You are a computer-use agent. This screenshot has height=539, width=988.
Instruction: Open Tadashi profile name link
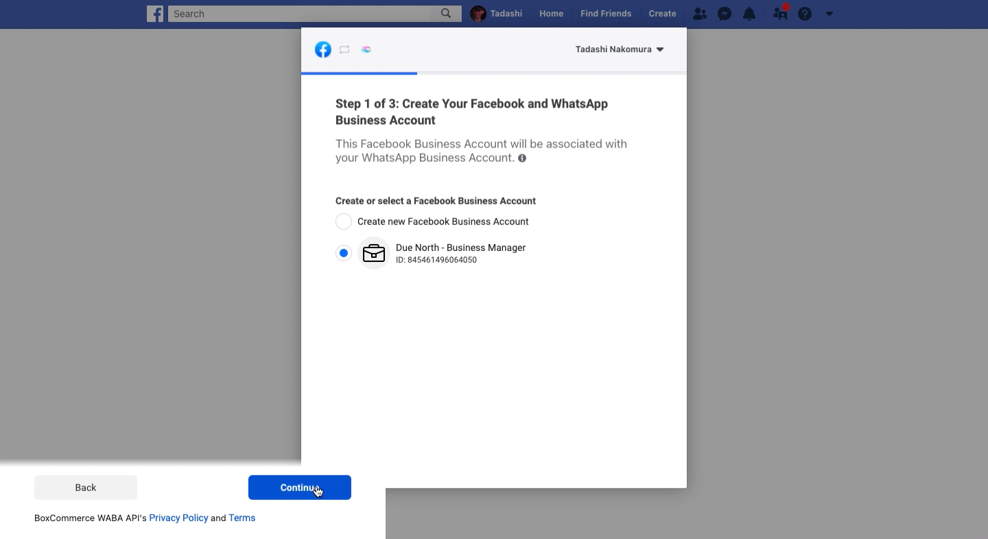point(506,14)
